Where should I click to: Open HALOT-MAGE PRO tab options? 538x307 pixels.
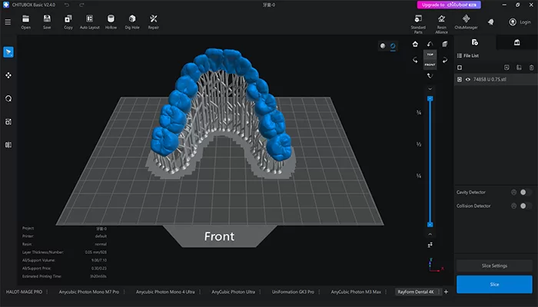tap(47, 292)
